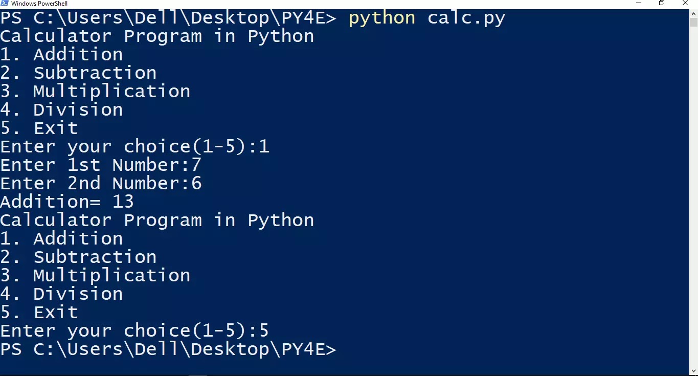Click the 'Windows PowerShell' title bar text

39,4
